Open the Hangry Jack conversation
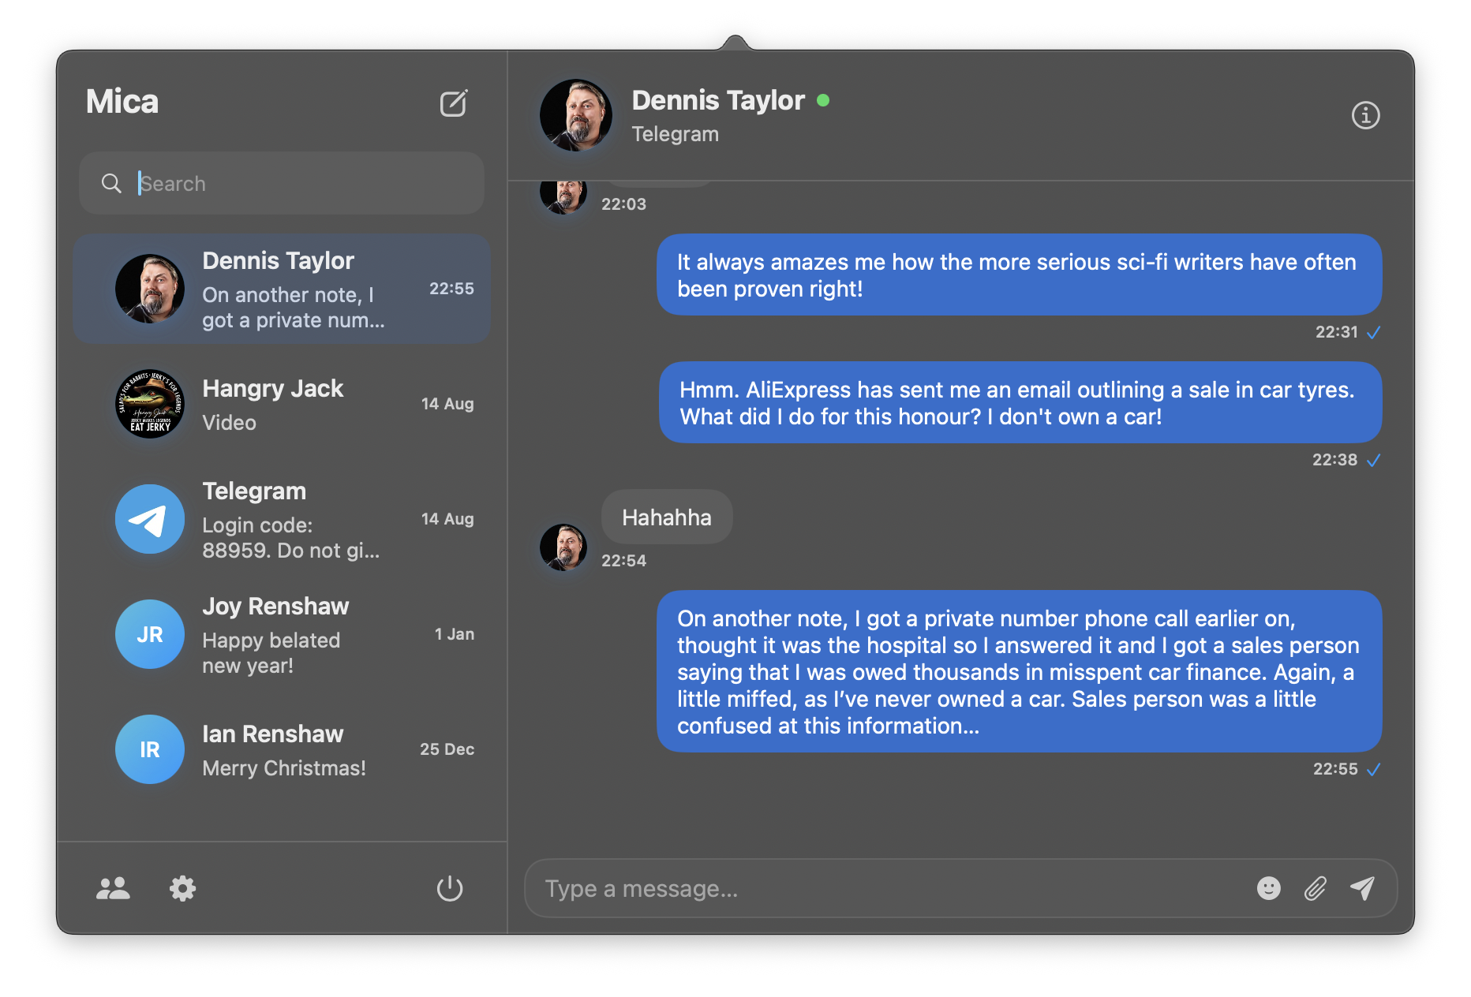The height and width of the screenshot is (997, 1471). point(282,404)
